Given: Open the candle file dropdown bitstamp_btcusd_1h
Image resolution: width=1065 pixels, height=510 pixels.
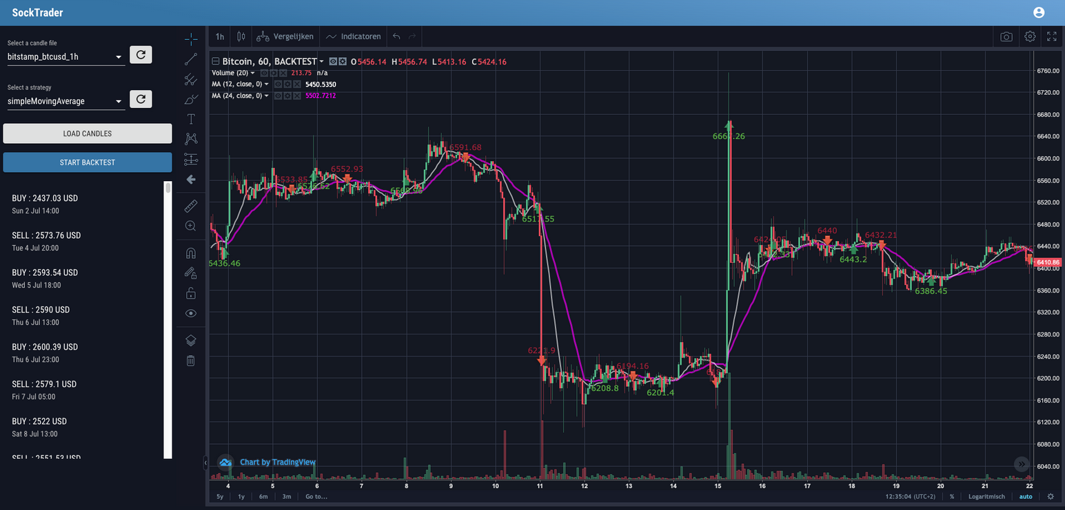Looking at the screenshot, I should point(65,56).
